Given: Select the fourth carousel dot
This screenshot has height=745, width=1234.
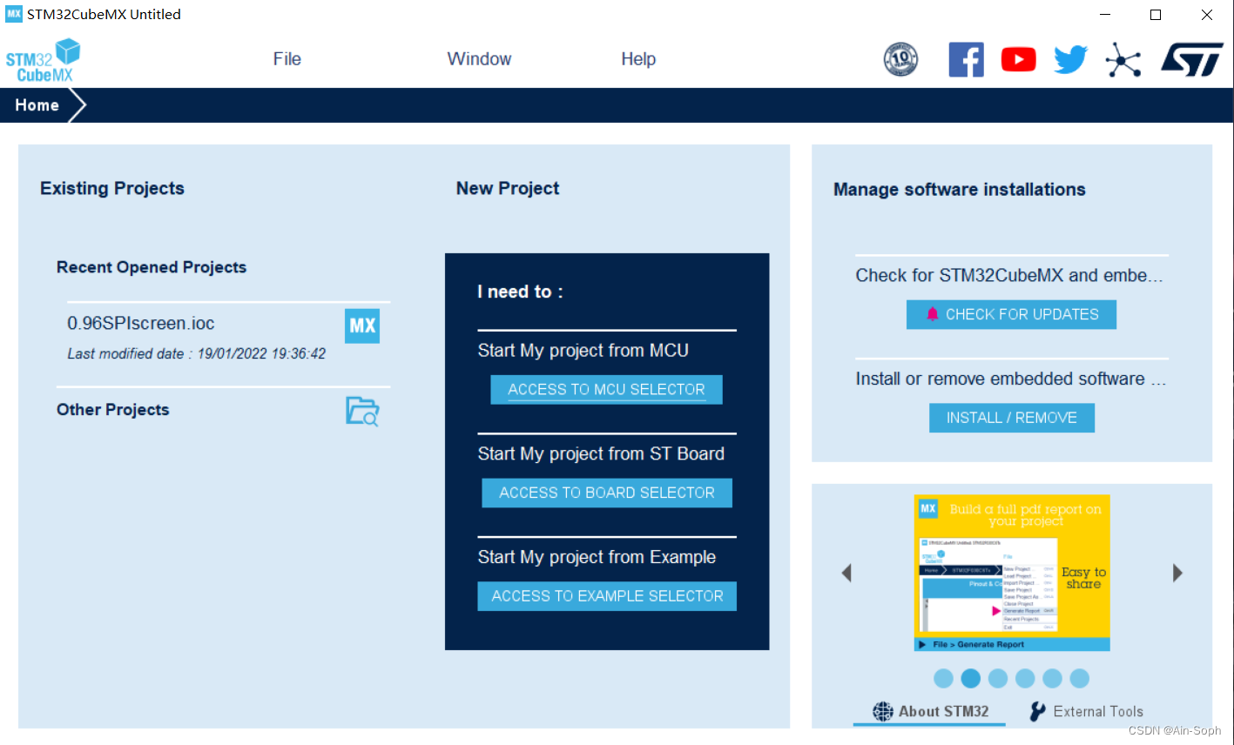Looking at the screenshot, I should coord(1025,678).
